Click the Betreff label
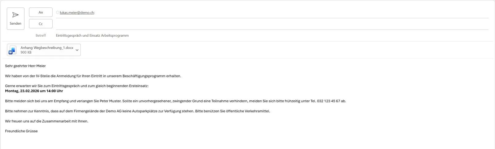This screenshot has height=149, width=495. tap(41, 35)
